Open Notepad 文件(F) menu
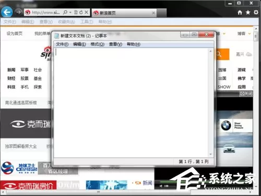Image resolution: width=261 pixels, height=196 pixels. click(x=62, y=44)
